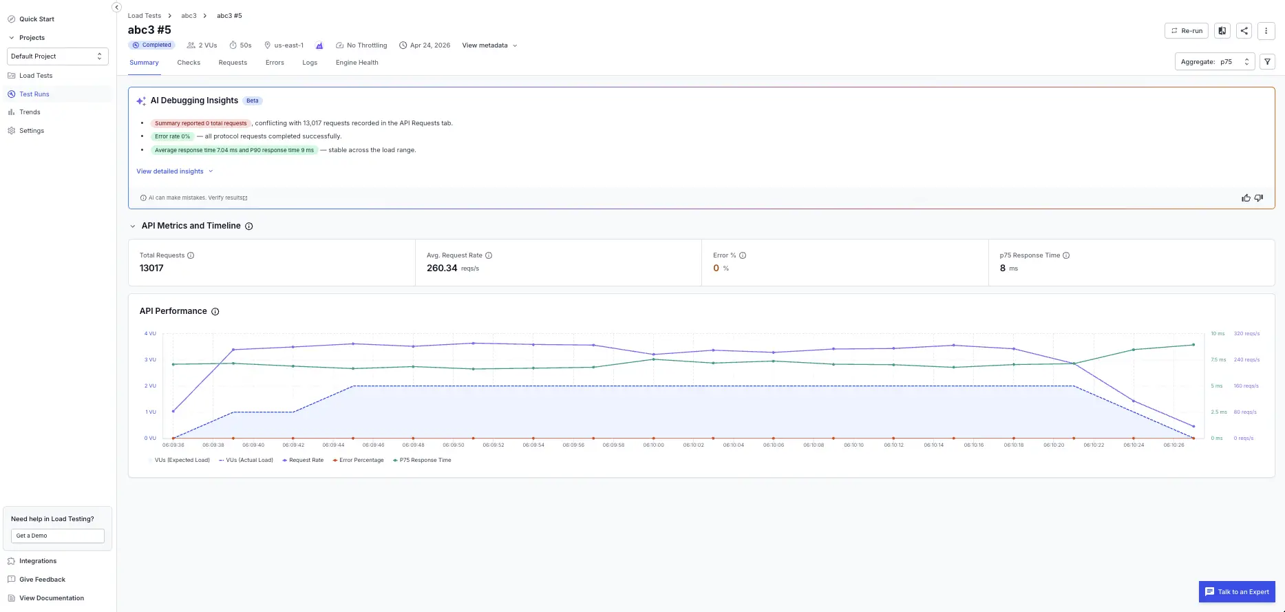Open the Aggregate p75 dropdown
Viewport: 1285px width, 612px height.
point(1215,61)
